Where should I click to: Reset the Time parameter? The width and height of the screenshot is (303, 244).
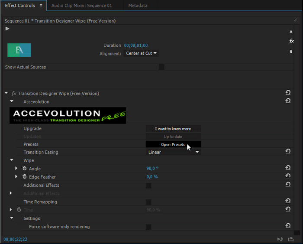[x=288, y=209]
